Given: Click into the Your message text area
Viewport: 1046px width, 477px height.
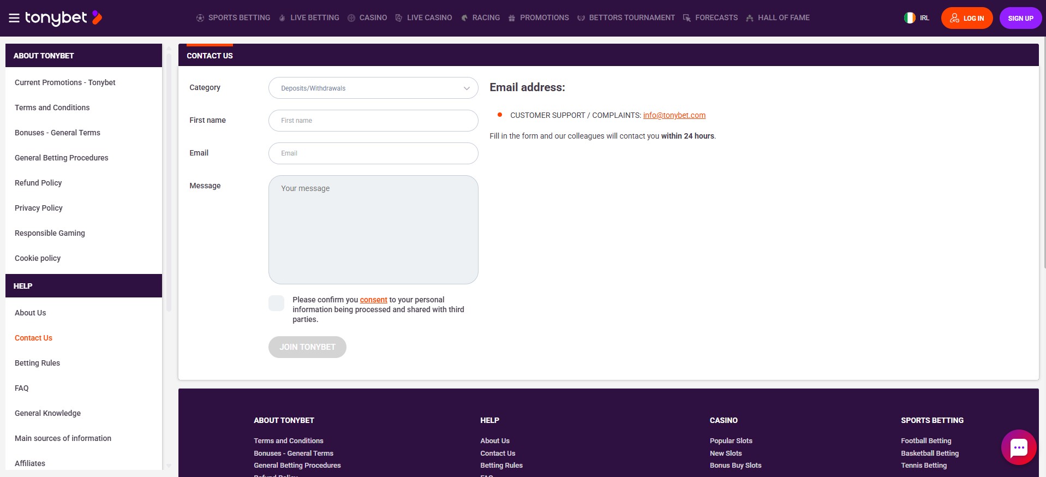Looking at the screenshot, I should pos(373,229).
